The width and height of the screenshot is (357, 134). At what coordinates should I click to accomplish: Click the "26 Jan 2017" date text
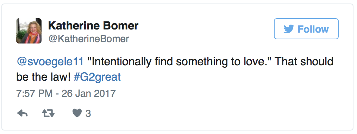pyautogui.click(x=89, y=93)
